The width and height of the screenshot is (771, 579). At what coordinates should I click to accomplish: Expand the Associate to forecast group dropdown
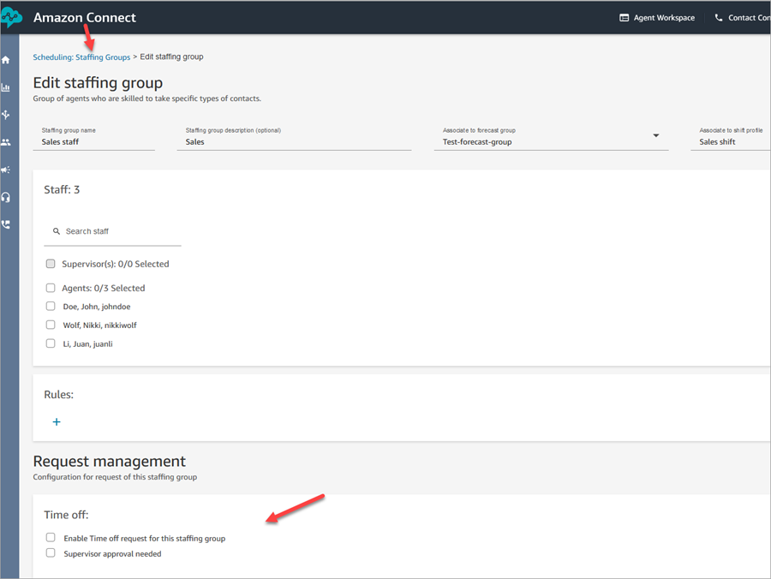[655, 136]
